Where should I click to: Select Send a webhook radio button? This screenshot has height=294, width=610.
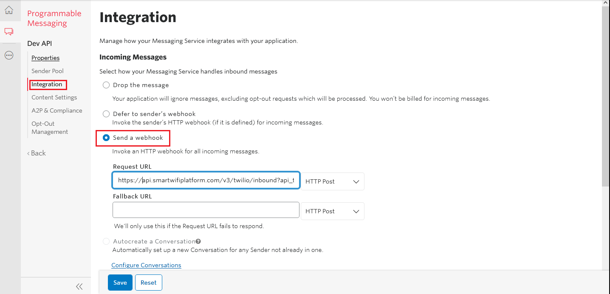click(106, 138)
